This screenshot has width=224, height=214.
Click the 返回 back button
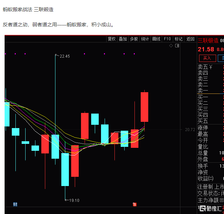[190, 39]
